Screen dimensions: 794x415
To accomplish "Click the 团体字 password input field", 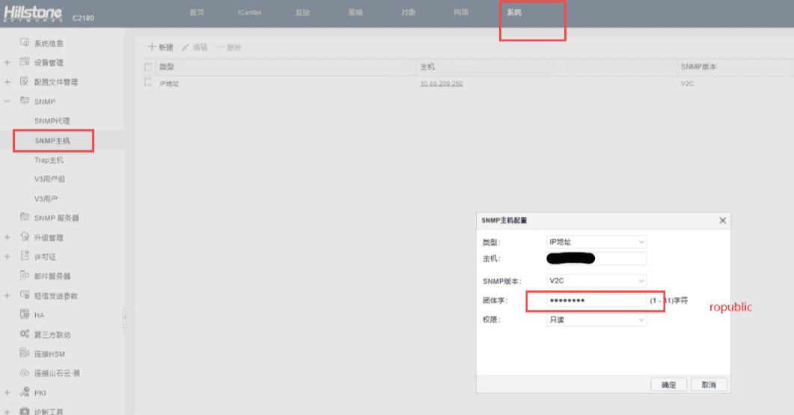I will pos(596,301).
